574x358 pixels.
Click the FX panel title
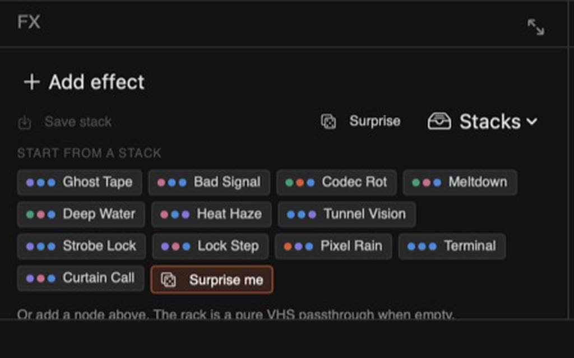(29, 22)
